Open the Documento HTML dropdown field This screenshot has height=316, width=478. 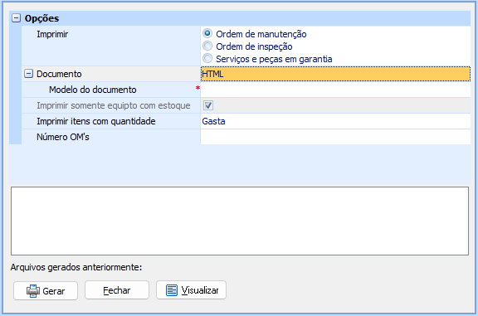(335, 74)
